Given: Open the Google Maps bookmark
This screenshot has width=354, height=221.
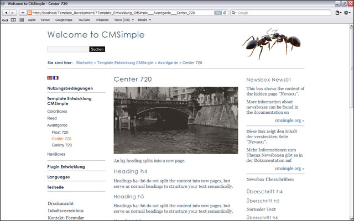Looking at the screenshot, I should coord(64,20).
